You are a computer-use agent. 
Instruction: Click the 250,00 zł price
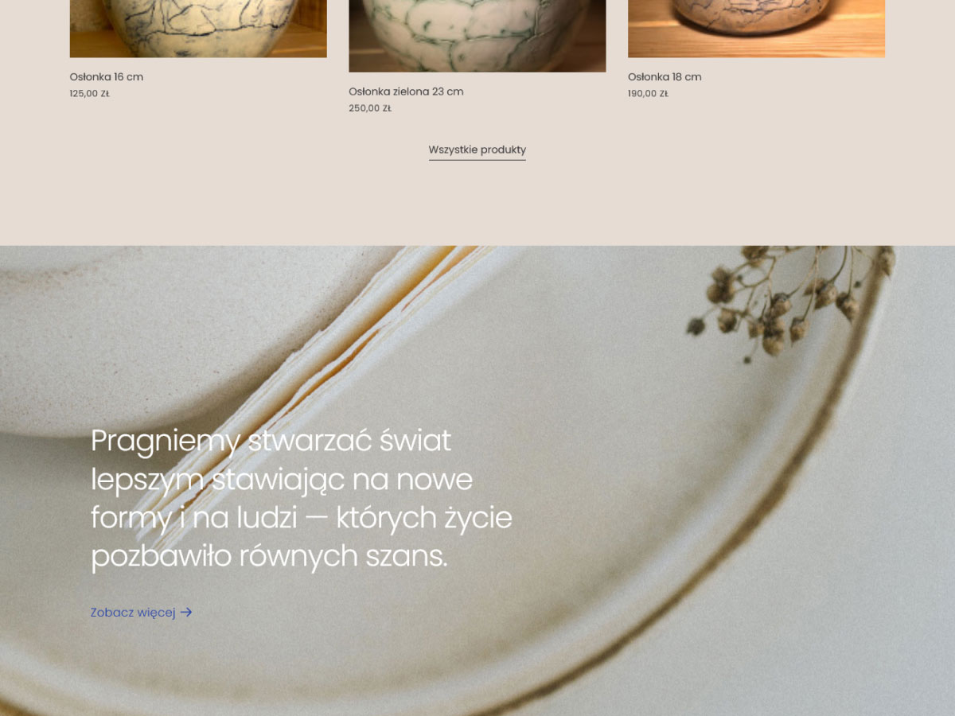point(370,108)
